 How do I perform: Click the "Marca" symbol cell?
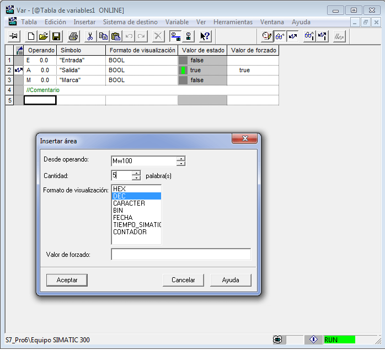[81, 80]
